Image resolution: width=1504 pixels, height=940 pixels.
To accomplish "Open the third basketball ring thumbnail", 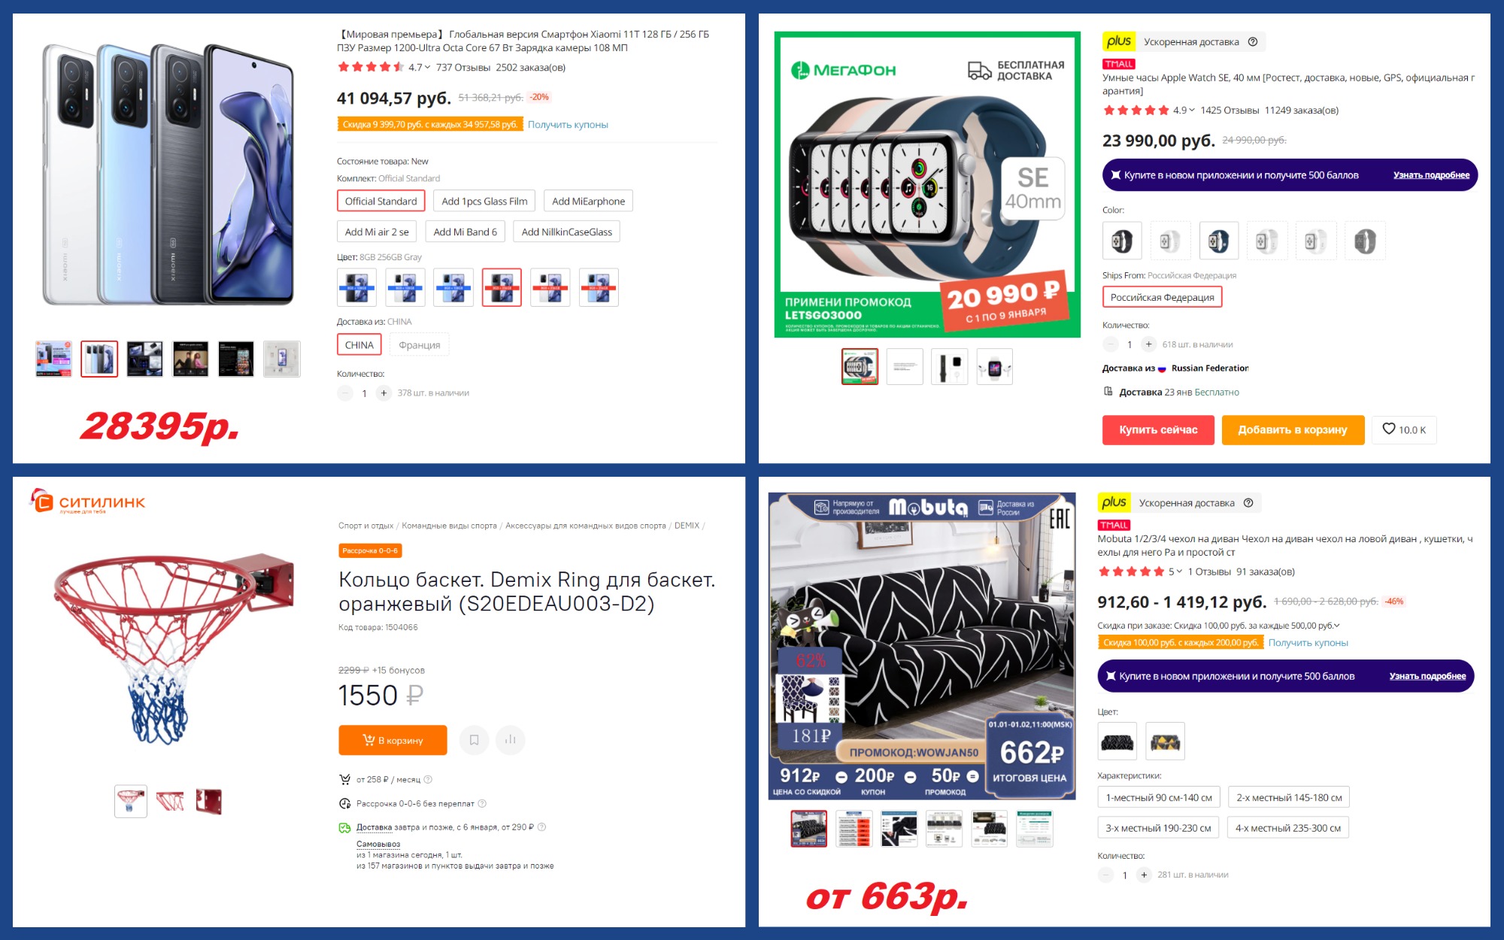I will 208,802.
